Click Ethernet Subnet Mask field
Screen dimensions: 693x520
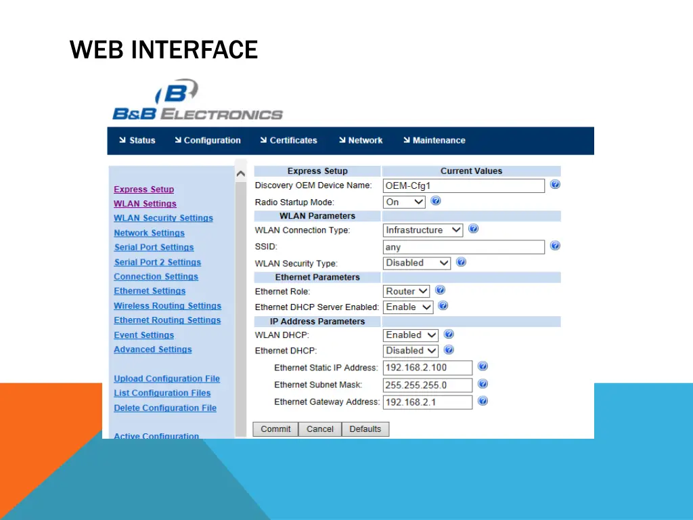[x=428, y=385]
